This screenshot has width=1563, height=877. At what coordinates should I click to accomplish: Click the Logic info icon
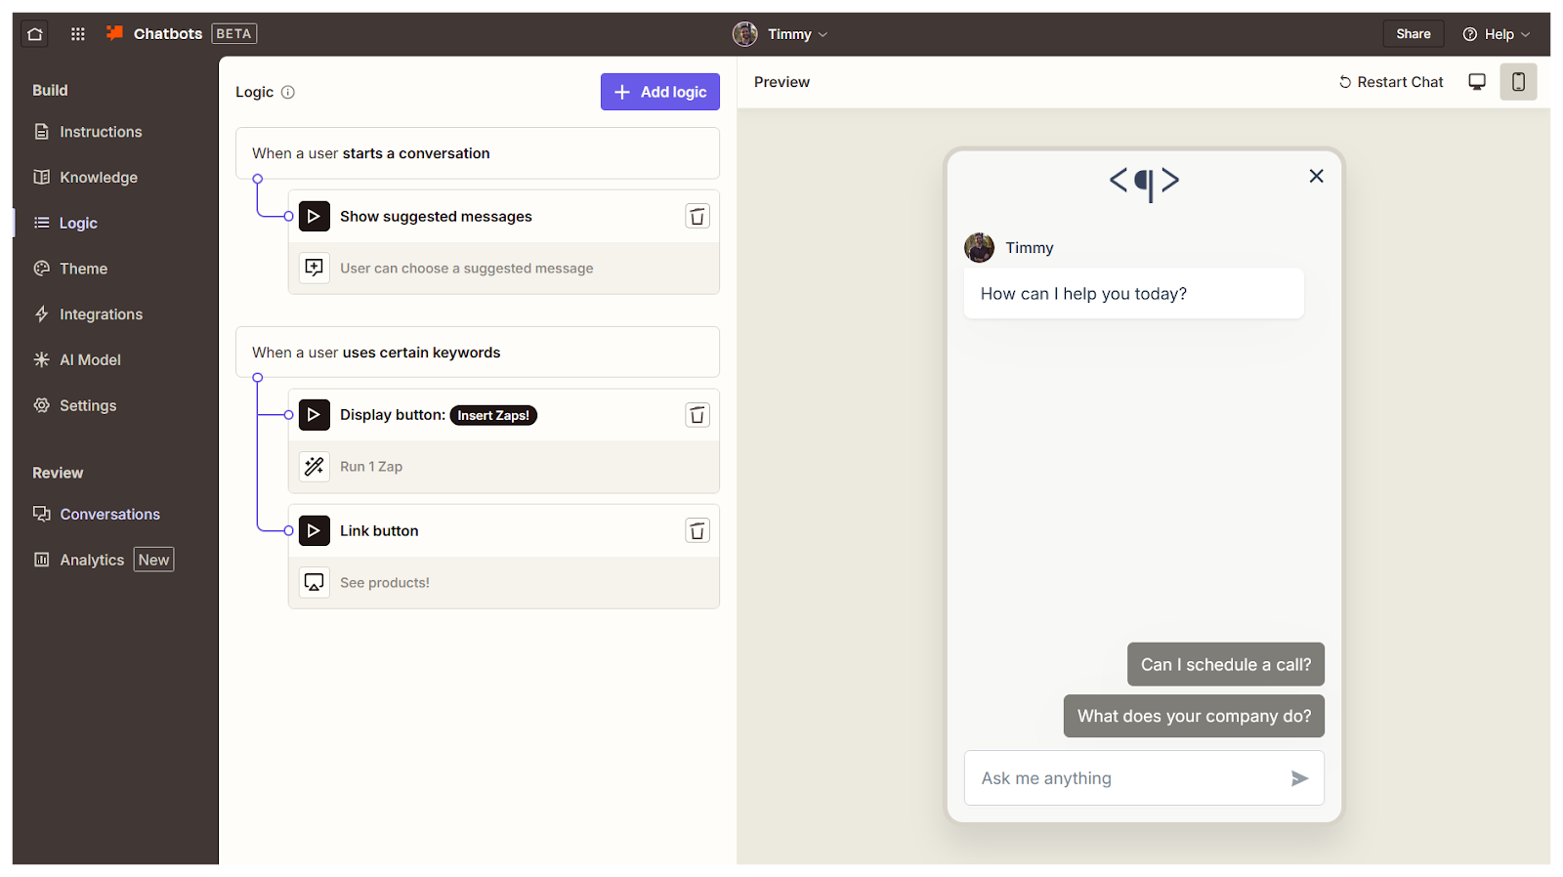click(288, 93)
